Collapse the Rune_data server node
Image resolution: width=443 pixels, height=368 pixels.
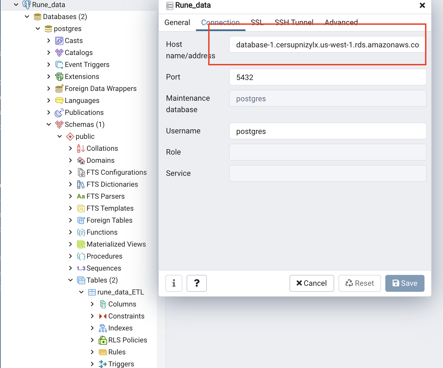pyautogui.click(x=16, y=5)
